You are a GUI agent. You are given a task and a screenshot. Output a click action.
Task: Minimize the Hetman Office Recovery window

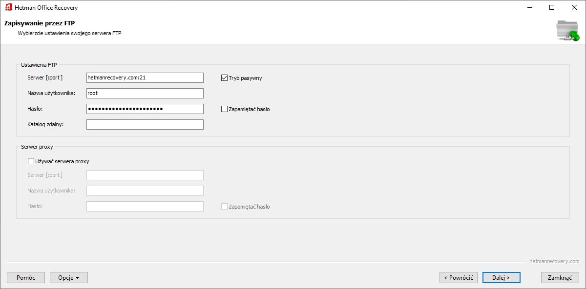click(529, 7)
